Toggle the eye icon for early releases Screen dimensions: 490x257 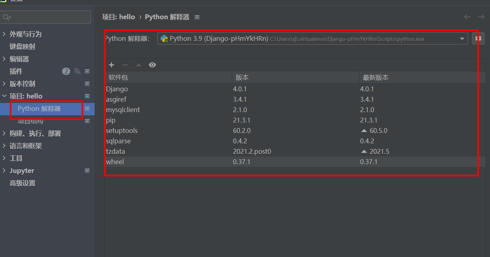152,65
